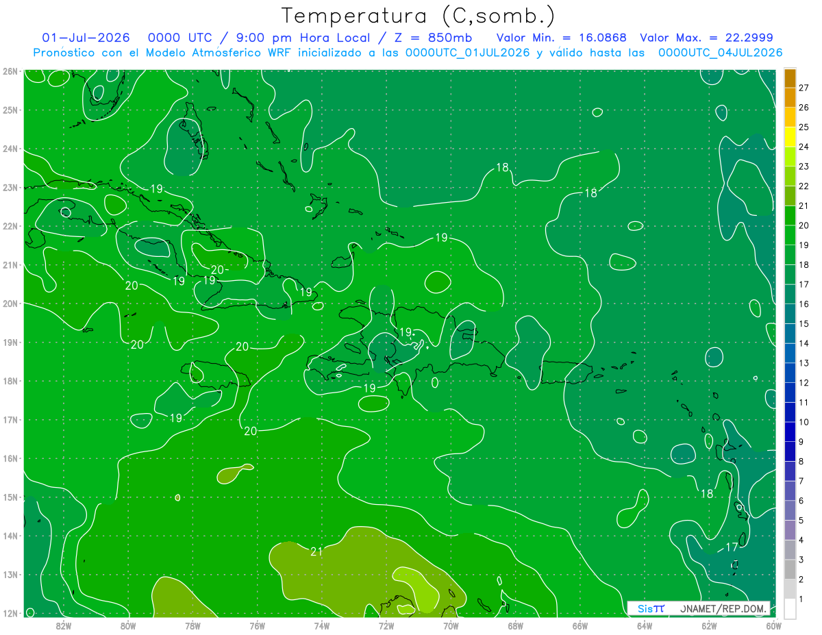This screenshot has width=822, height=635.
Task: Click the white swatch below legend value 1
Action: [790, 608]
